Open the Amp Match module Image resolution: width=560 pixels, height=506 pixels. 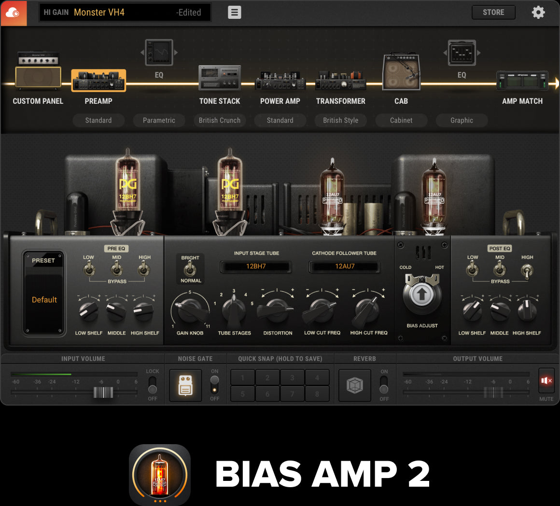(x=522, y=81)
